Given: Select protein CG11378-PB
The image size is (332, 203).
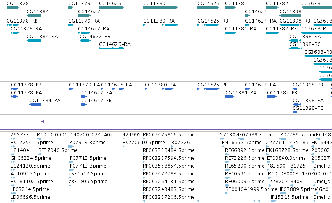Looking at the screenshot, I should point(26,85).
